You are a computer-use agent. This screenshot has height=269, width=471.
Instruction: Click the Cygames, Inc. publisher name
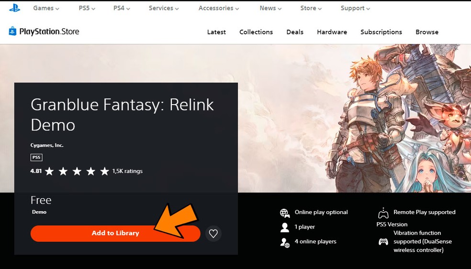point(47,145)
